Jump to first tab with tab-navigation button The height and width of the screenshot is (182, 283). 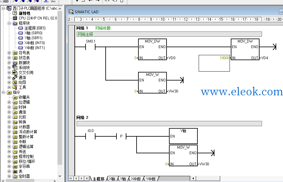70,178
